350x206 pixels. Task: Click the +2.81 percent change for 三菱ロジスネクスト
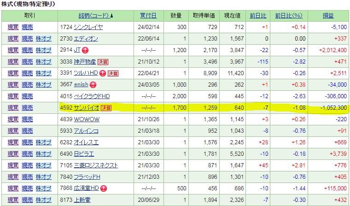(x=298, y=165)
